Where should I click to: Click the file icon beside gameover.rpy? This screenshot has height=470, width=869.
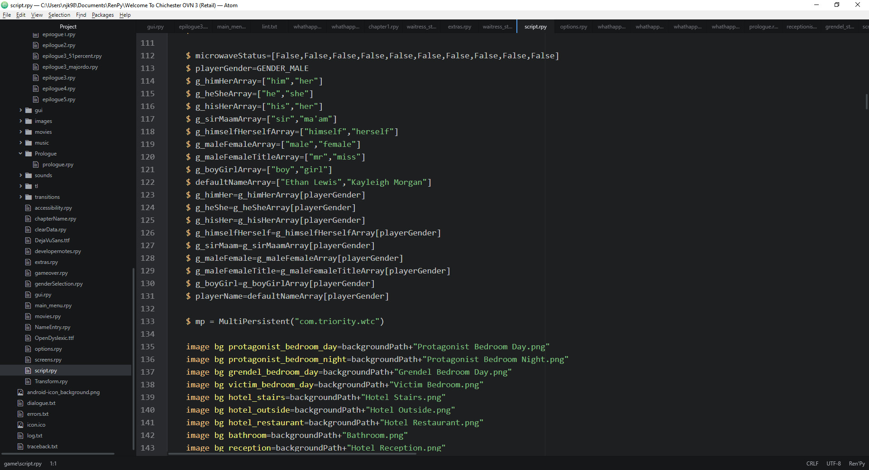click(x=28, y=273)
